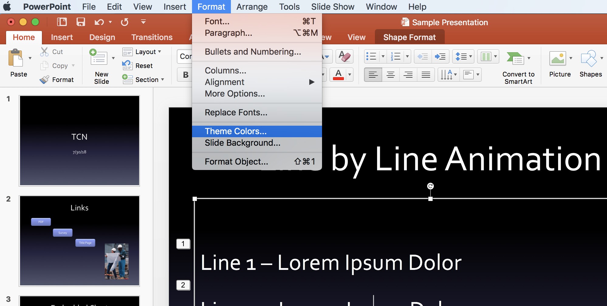The image size is (607, 306).
Task: Expand the line spacing dropdown
Action: [x=463, y=56]
